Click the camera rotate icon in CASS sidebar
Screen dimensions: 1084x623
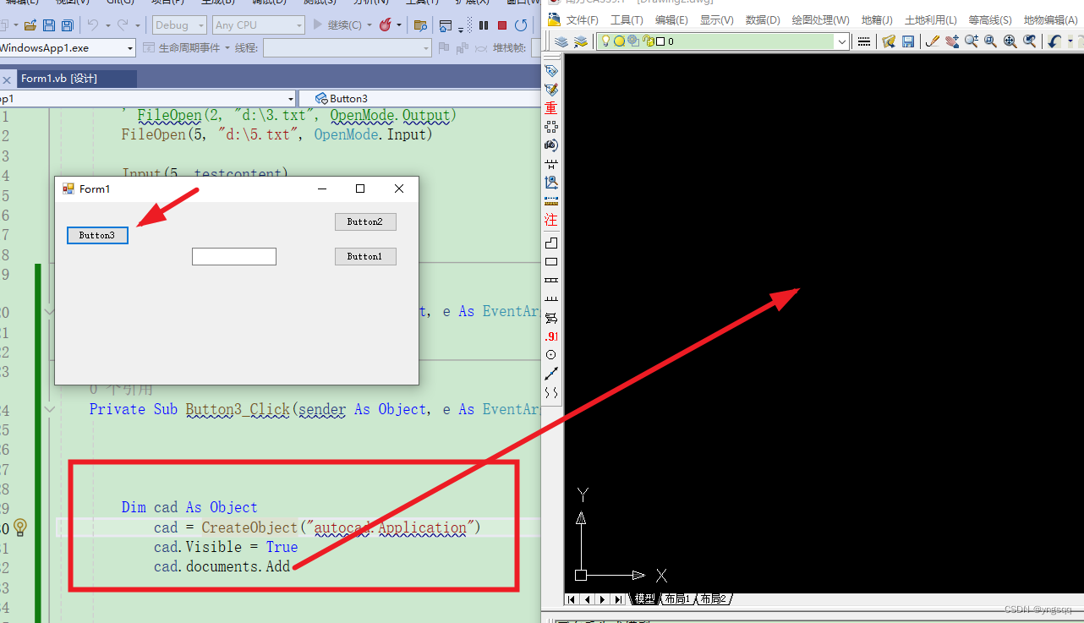[x=551, y=145]
